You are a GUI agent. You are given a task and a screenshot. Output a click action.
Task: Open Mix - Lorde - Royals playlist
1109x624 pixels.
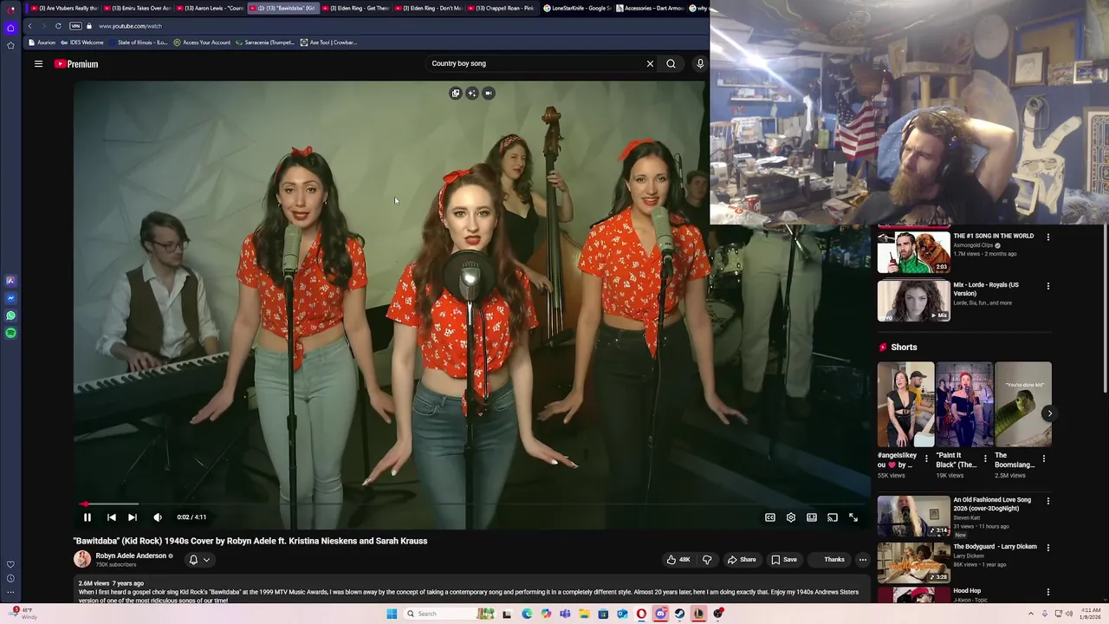[986, 289]
